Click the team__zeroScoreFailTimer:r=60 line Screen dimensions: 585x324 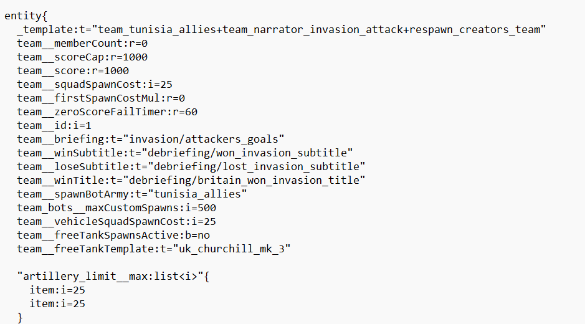coord(107,112)
